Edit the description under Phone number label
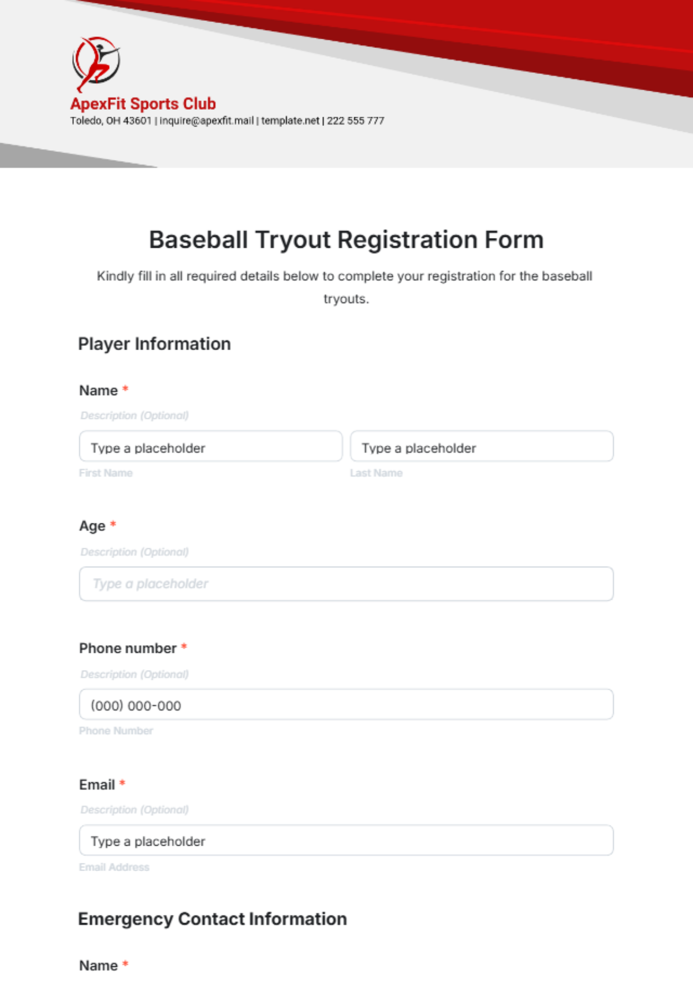The image size is (693, 982). 135,674
